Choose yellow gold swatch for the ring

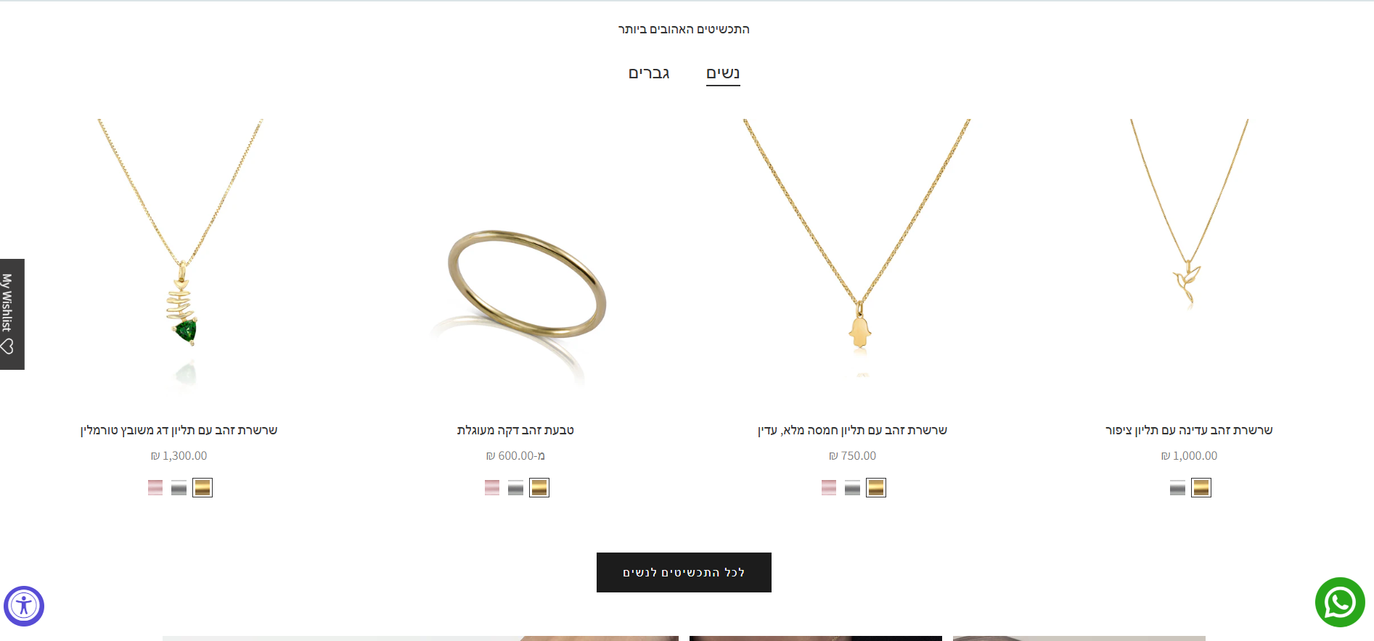pos(539,488)
